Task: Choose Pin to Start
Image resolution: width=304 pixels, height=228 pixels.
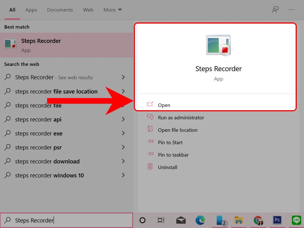Action: tap(170, 142)
